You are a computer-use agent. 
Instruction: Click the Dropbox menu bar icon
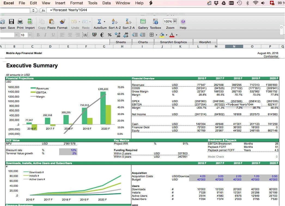pos(216,3)
